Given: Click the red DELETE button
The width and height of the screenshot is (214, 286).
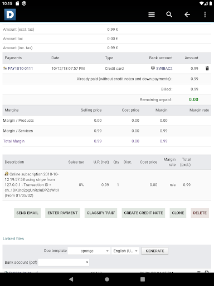Looking at the screenshot, I should coord(200,213).
